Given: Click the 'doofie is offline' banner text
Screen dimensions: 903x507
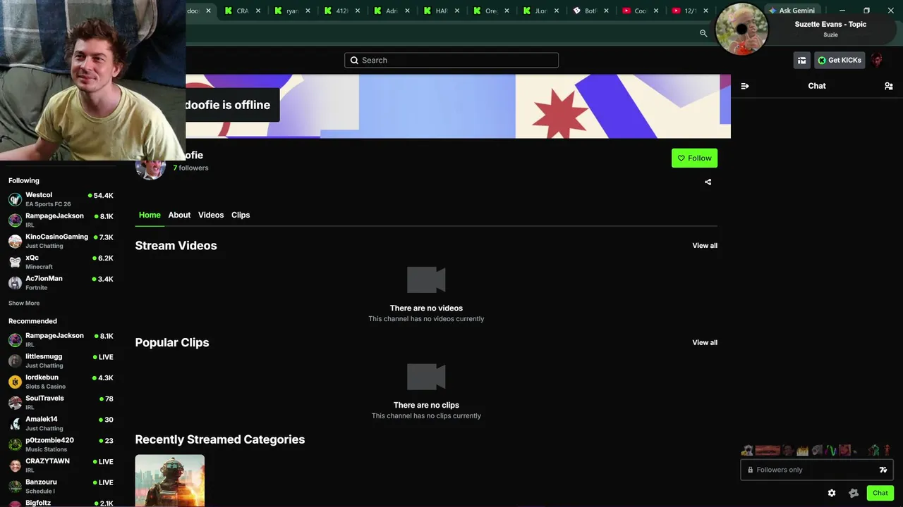Looking at the screenshot, I should (x=228, y=105).
